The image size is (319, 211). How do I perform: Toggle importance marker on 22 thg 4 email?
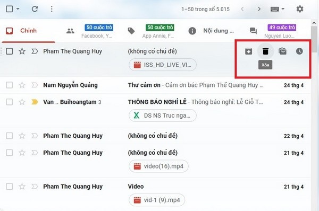pyautogui.click(x=35, y=136)
